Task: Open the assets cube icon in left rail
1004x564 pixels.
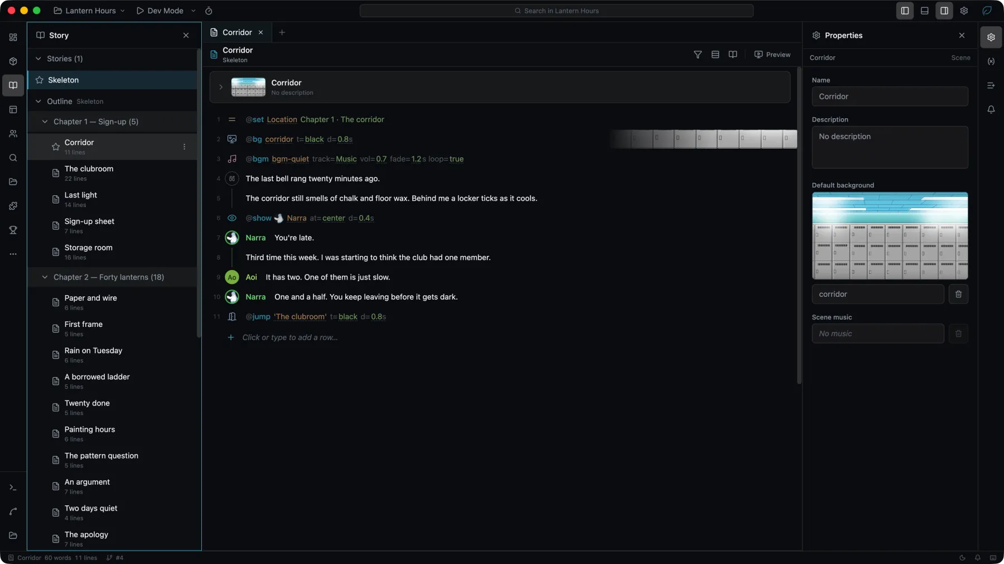Action: (13, 61)
